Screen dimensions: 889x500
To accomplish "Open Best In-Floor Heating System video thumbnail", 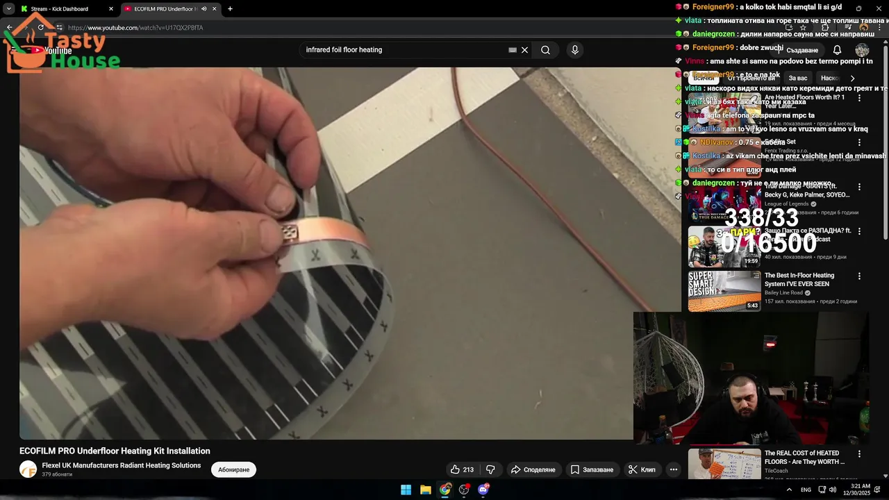I will click(724, 291).
